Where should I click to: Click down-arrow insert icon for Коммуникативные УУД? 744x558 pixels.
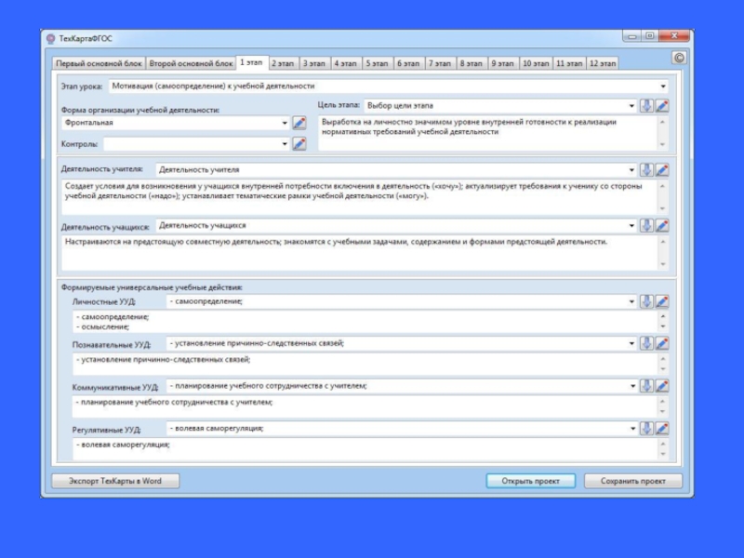pyautogui.click(x=646, y=386)
